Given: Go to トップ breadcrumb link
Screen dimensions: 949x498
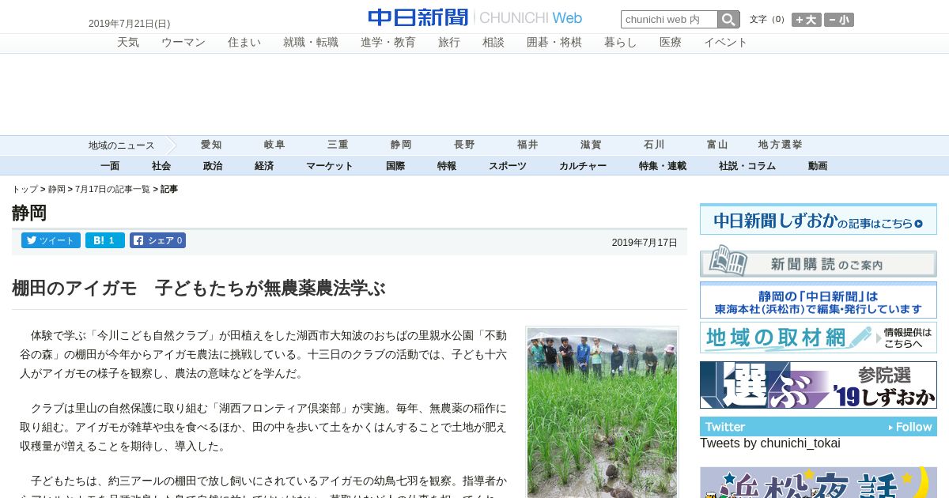Looking at the screenshot, I should click(x=25, y=190).
